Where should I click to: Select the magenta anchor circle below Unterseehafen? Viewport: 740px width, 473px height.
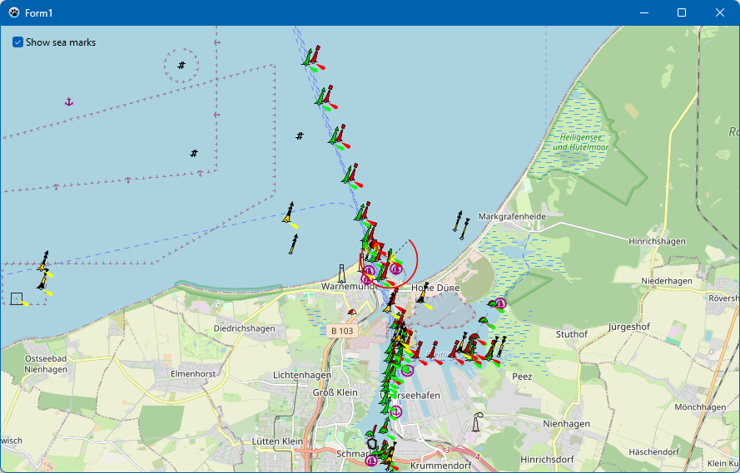396,411
